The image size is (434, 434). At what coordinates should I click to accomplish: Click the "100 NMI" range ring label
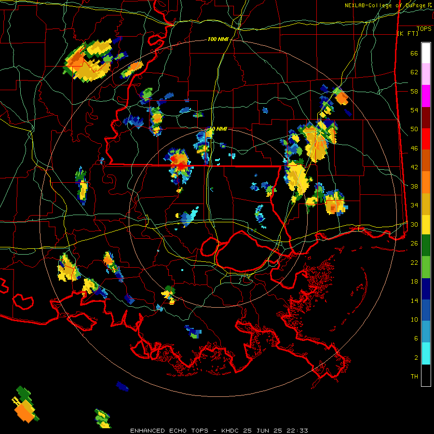pyautogui.click(x=218, y=40)
